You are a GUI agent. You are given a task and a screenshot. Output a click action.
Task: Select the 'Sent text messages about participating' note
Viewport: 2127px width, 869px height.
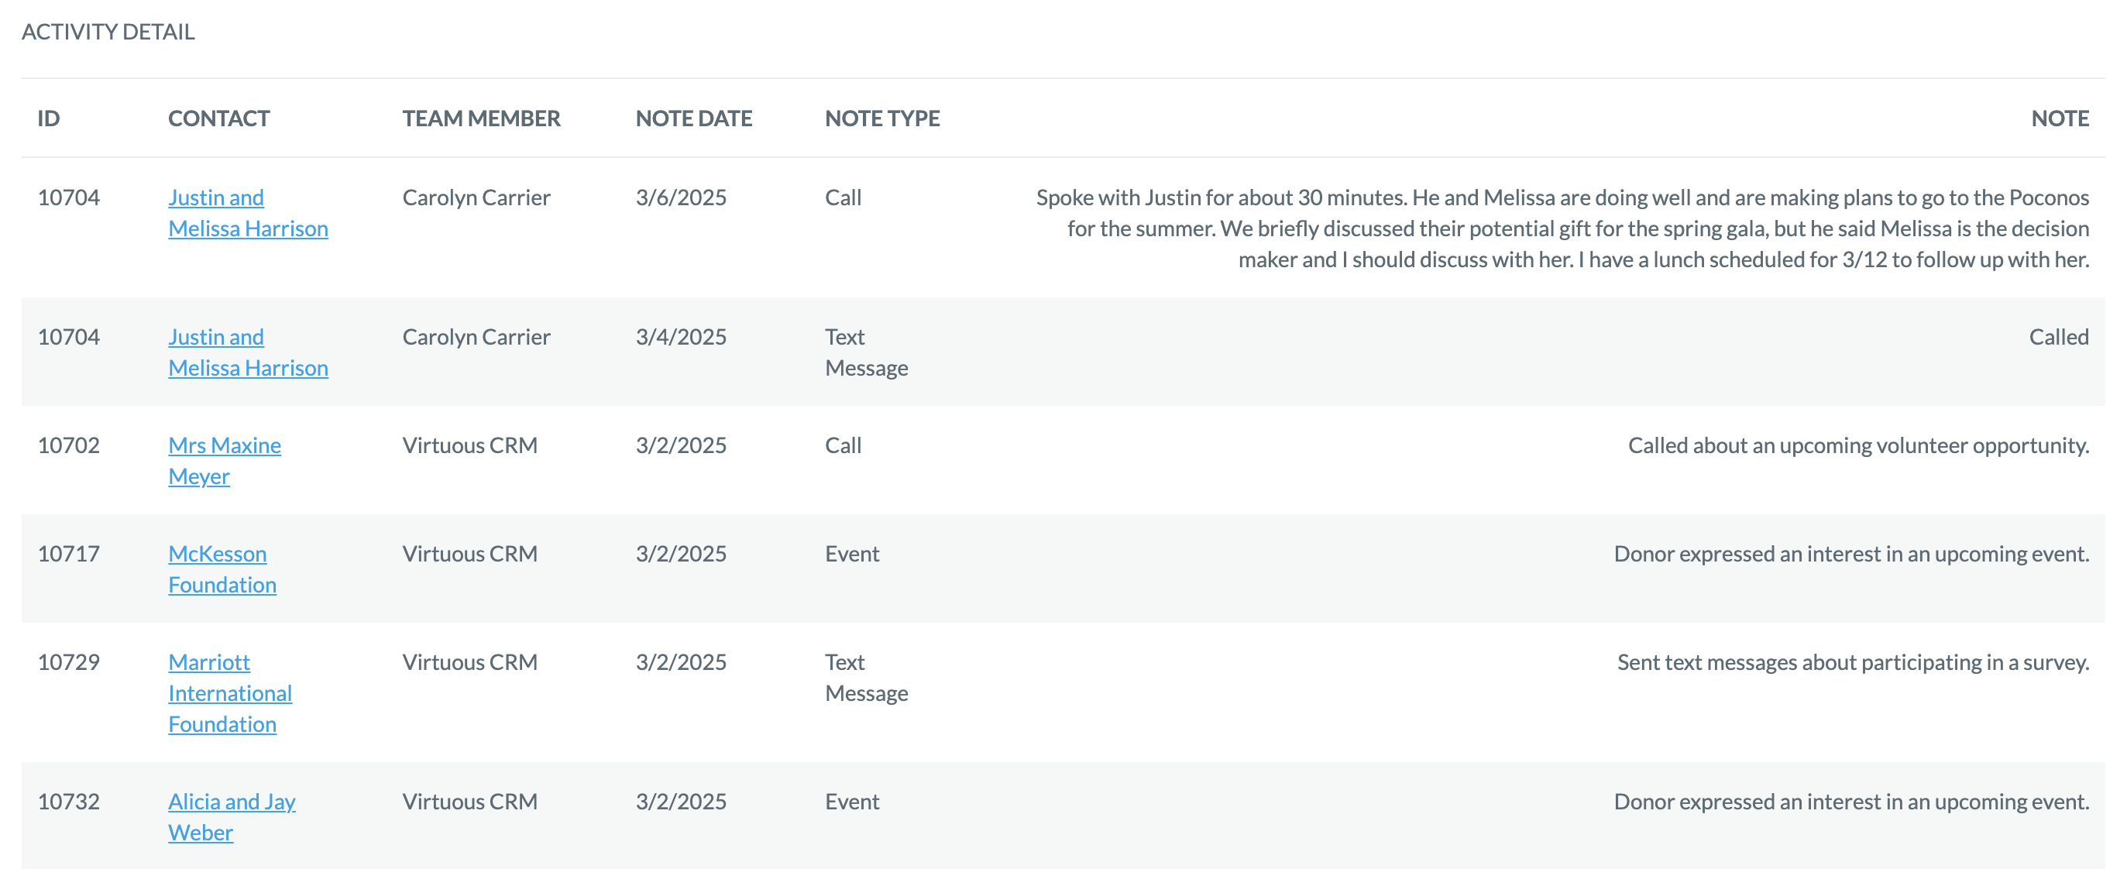[x=1853, y=663]
